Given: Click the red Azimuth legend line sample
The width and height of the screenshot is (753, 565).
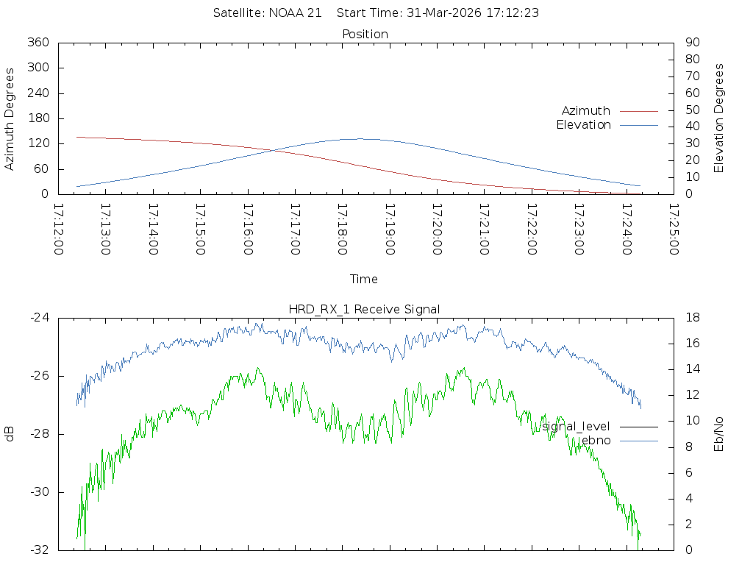Looking at the screenshot, I should (x=638, y=111).
